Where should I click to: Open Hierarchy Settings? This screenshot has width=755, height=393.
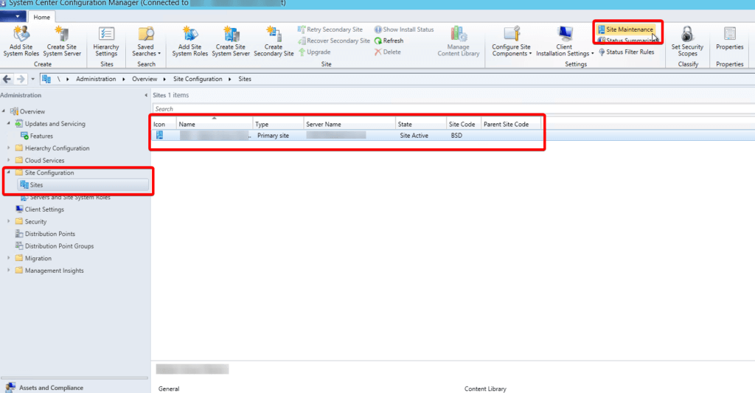coord(106,41)
